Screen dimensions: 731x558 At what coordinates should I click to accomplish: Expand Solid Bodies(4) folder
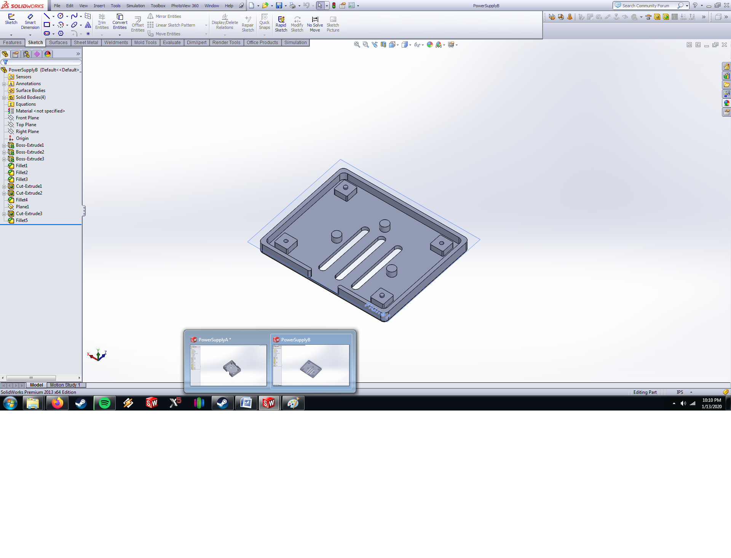(4, 98)
